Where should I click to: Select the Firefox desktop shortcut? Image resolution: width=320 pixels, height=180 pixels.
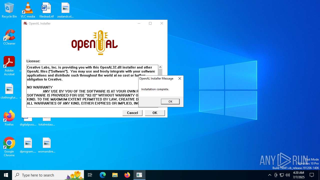(9, 118)
